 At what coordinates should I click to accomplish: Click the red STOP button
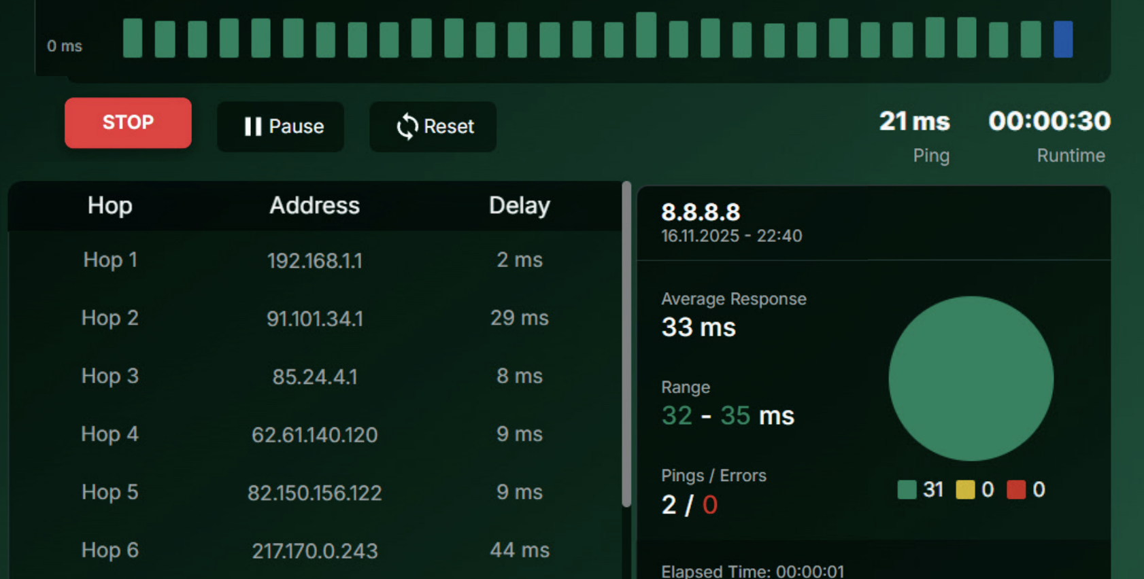point(128,123)
